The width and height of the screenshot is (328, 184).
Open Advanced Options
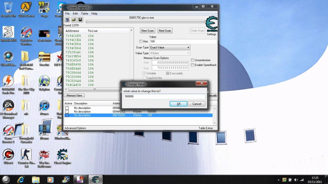click(75, 128)
